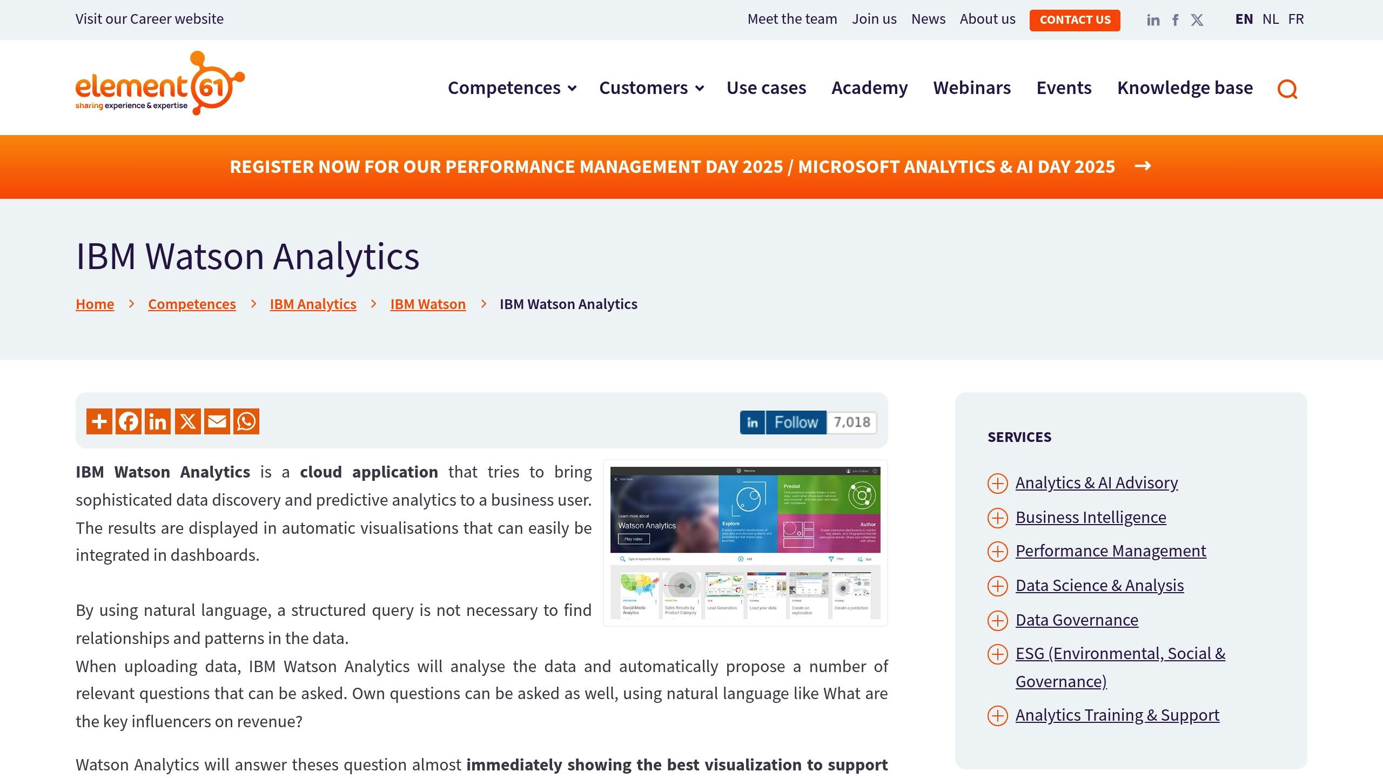Open Events menu item
Screen dimensions: 1383x778
tap(1064, 88)
